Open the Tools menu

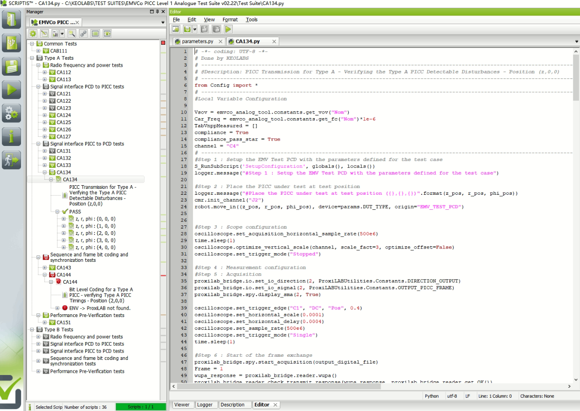point(251,20)
